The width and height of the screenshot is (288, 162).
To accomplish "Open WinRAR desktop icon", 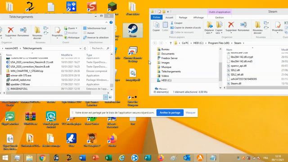I will pyautogui.click(x=31, y=118).
